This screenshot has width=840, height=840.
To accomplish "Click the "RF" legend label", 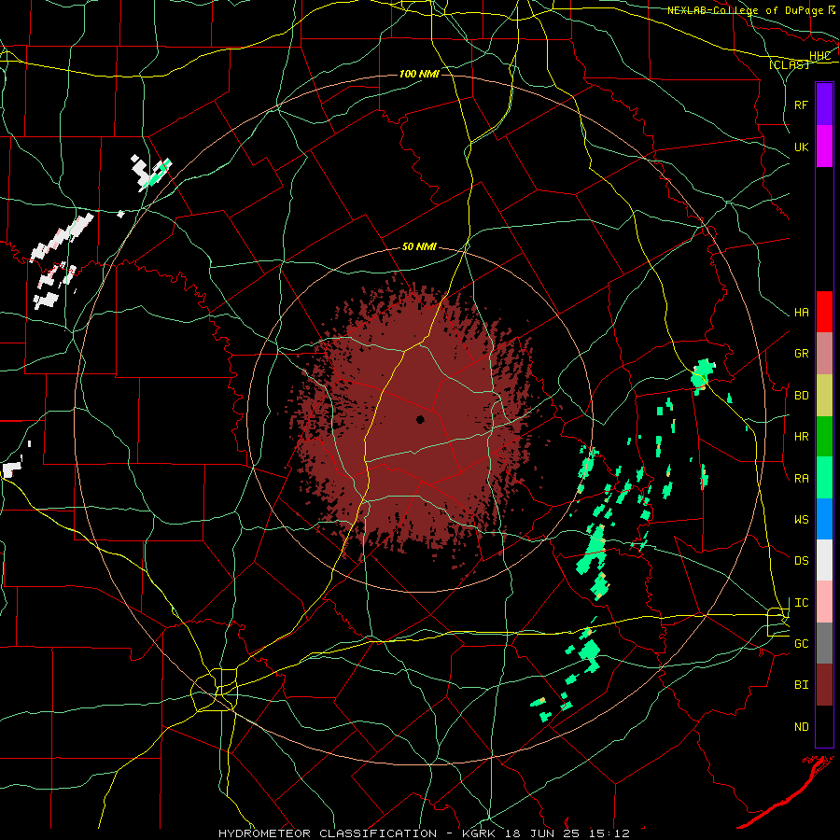I will [801, 105].
